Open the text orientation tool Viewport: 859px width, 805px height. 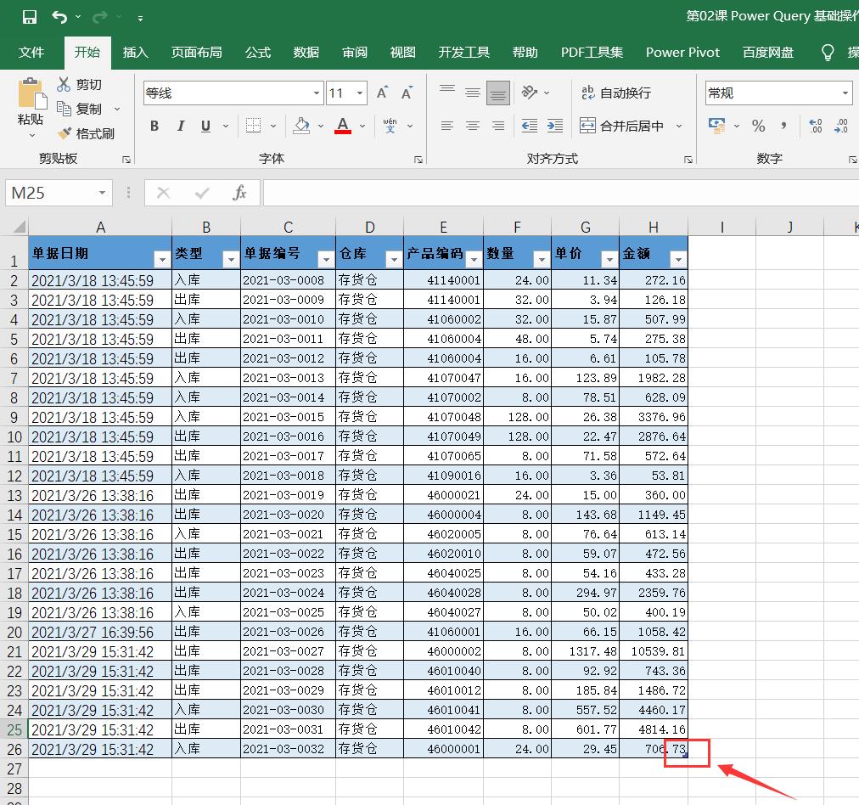(x=529, y=92)
